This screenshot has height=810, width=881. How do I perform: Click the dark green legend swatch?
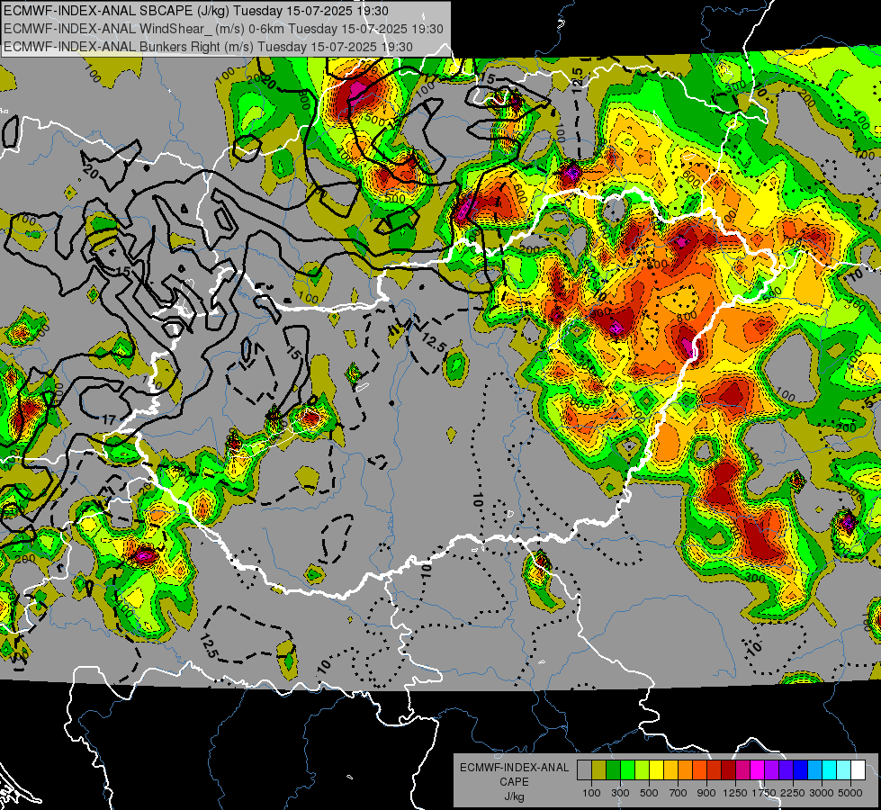click(x=613, y=770)
